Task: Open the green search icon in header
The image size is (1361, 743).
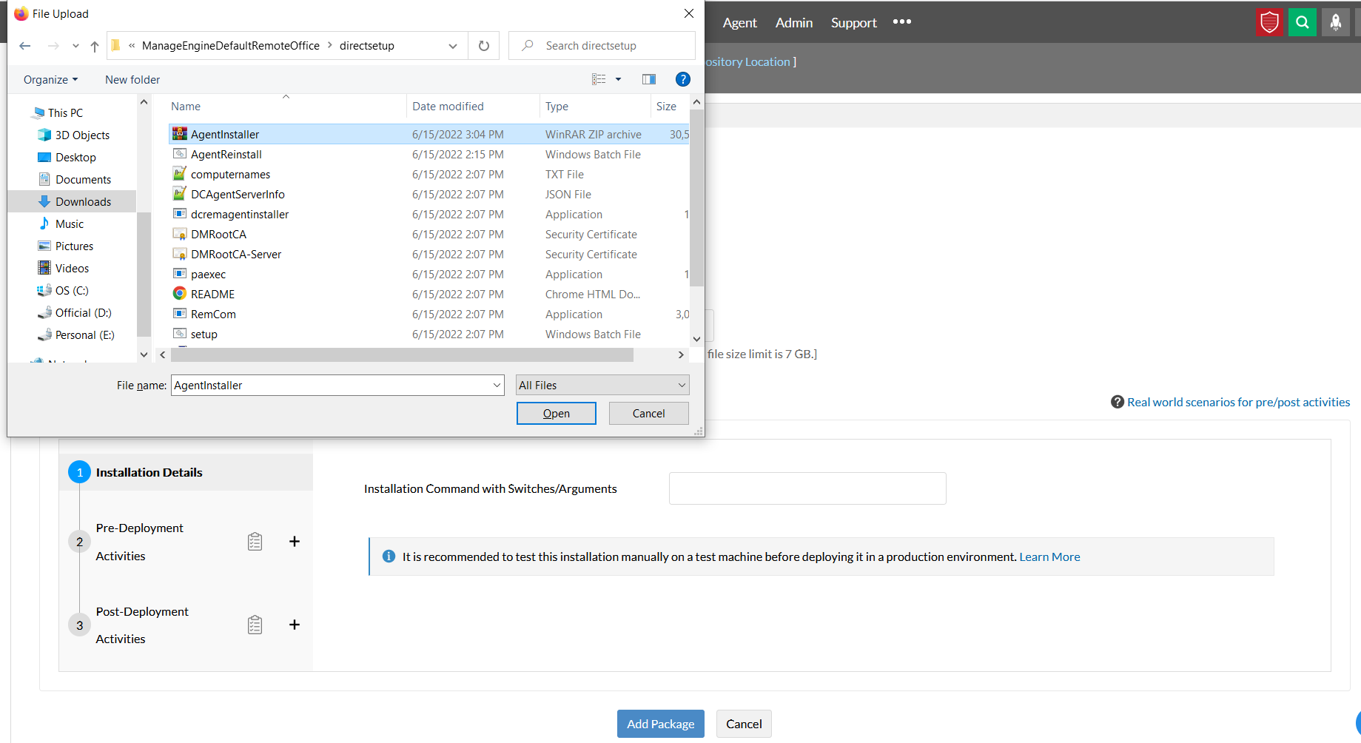Action: point(1303,22)
